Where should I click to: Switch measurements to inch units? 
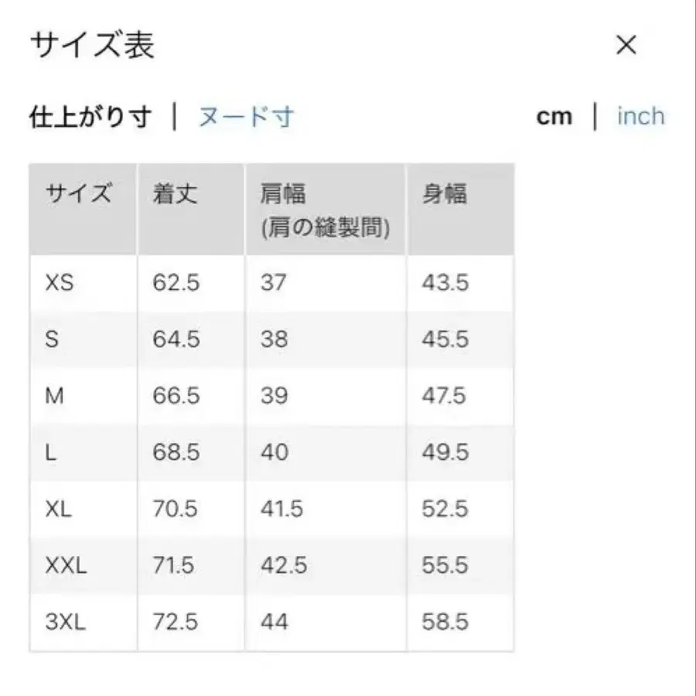click(x=640, y=116)
